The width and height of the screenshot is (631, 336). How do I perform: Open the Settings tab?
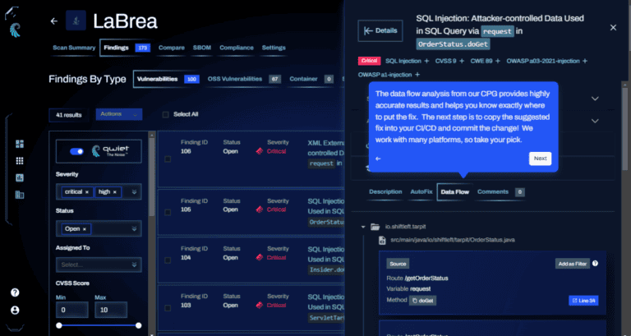pyautogui.click(x=274, y=48)
